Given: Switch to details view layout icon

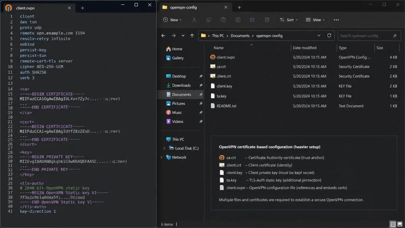Looking at the screenshot, I should pos(393,224).
